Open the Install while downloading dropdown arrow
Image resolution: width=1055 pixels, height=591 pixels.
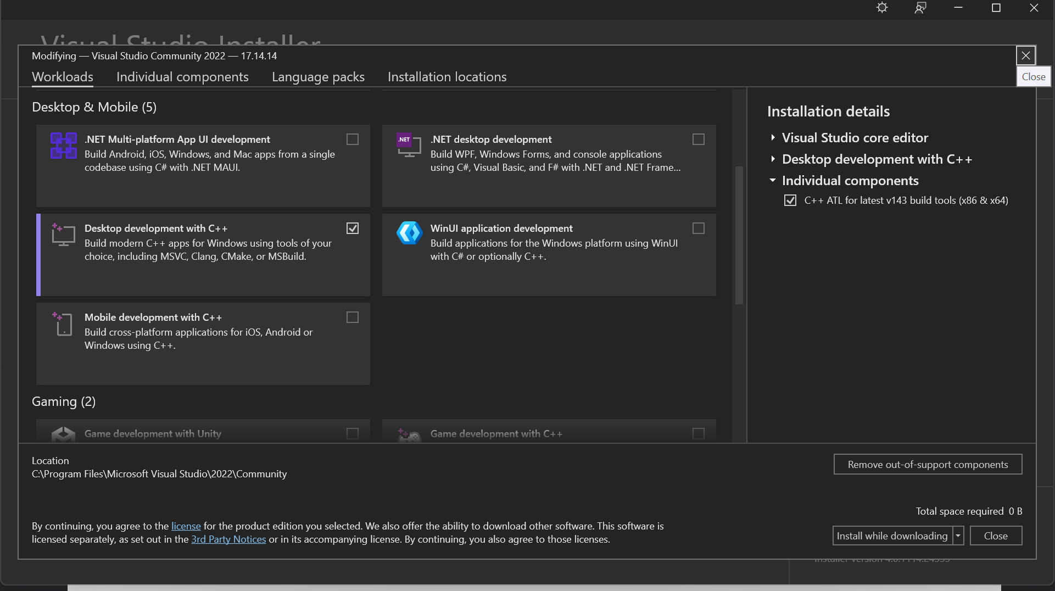point(958,536)
